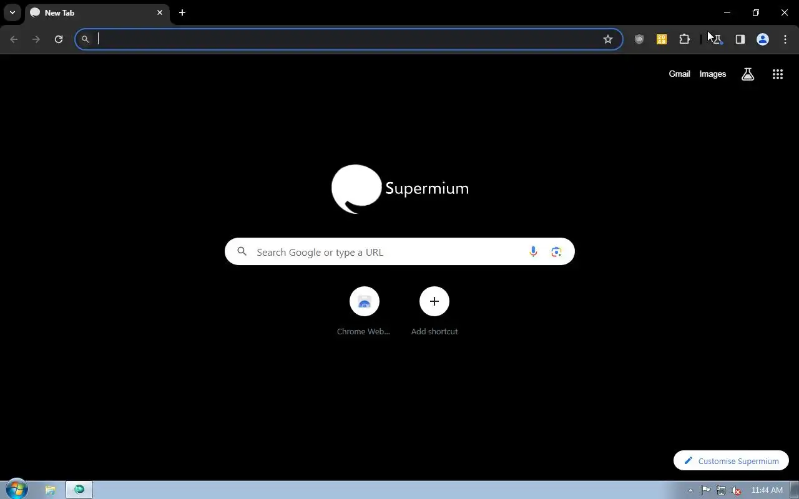This screenshot has width=799, height=499.
Task: Reload the page
Action: pyautogui.click(x=59, y=39)
